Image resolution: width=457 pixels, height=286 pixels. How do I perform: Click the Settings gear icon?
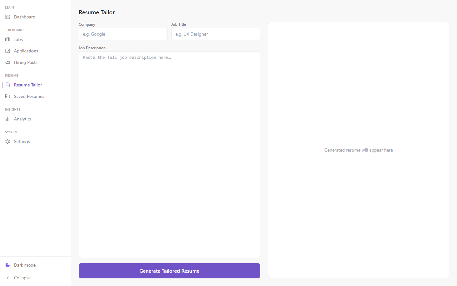[8, 141]
